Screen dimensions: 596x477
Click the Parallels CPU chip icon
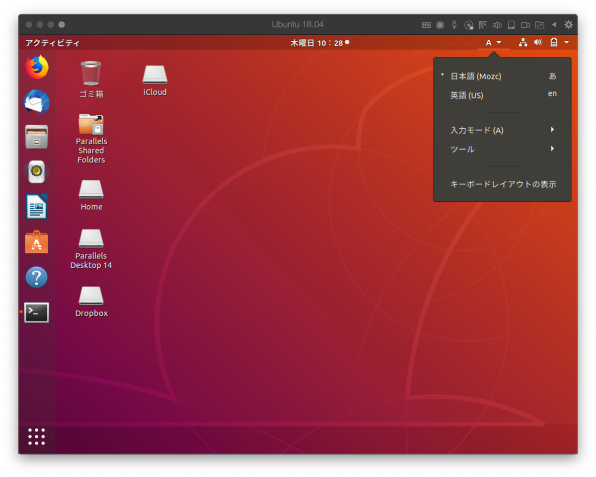point(440,25)
